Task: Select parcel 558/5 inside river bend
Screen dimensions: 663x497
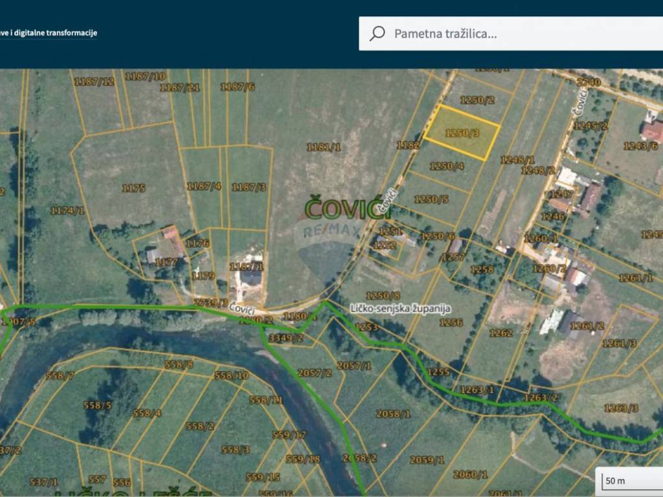Action: pos(97,406)
